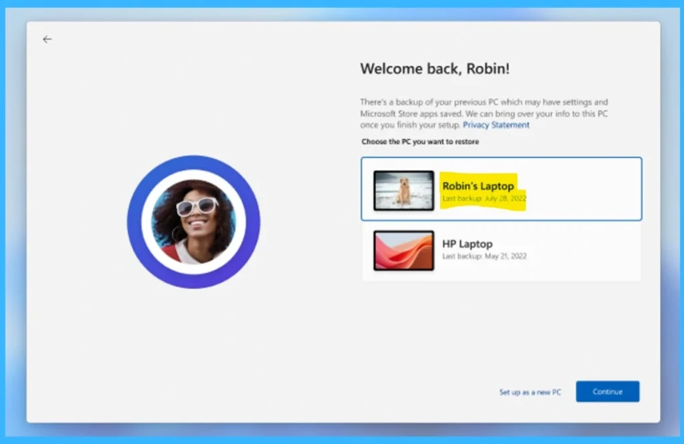
Task: Click the back arrow icon
Action: coord(47,39)
